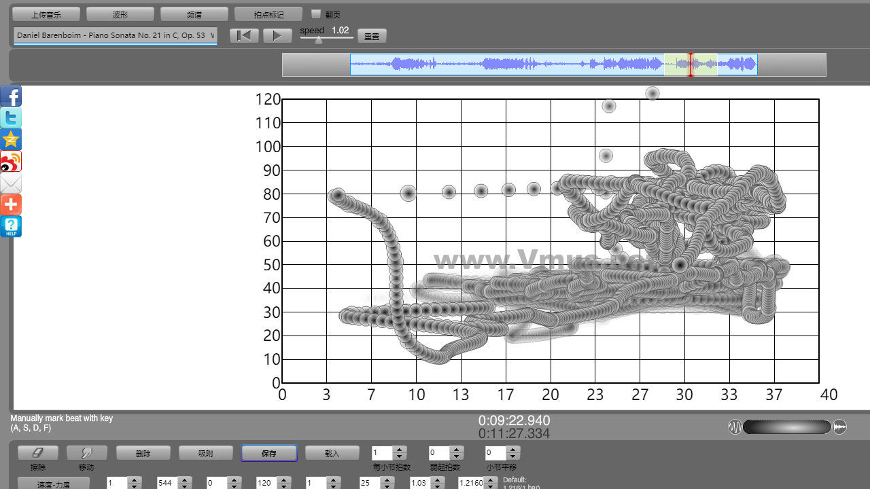Screen dimensions: 870x489
Task: Share via the Weibo icon
Action: [11, 162]
